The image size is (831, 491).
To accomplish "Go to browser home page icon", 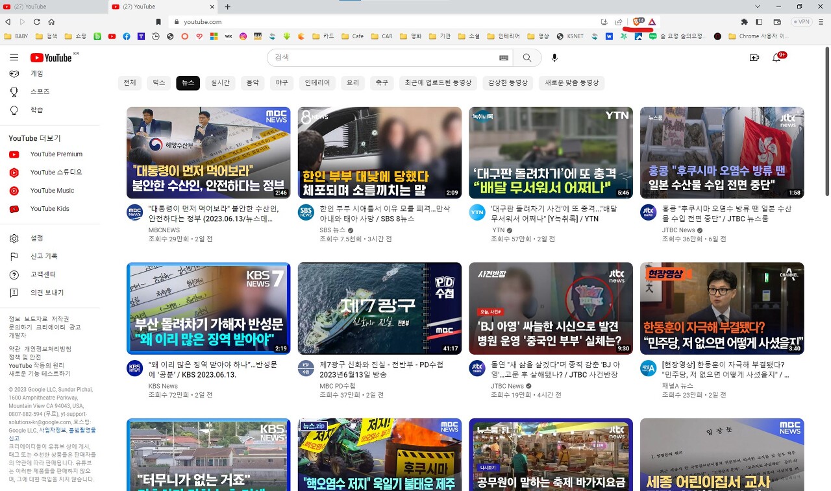I will click(51, 21).
